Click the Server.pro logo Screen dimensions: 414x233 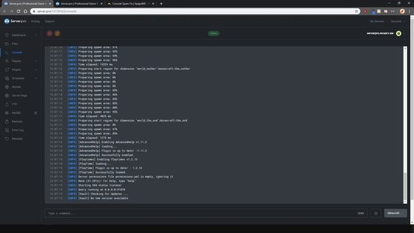[x=15, y=21]
